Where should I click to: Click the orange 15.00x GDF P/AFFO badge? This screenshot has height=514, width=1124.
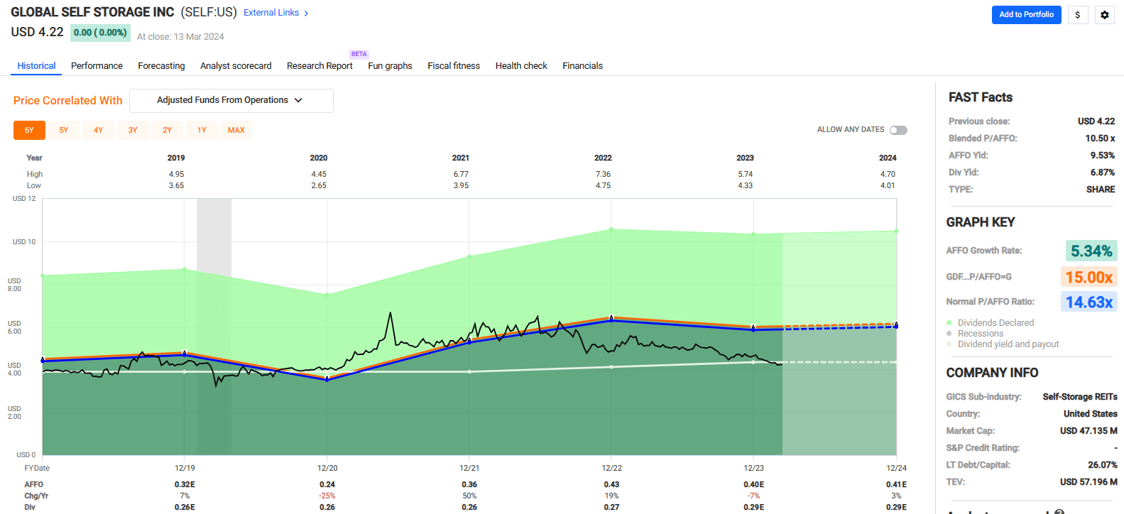[x=1088, y=277]
